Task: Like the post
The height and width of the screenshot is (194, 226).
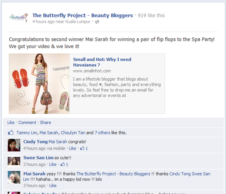Action: [11, 122]
